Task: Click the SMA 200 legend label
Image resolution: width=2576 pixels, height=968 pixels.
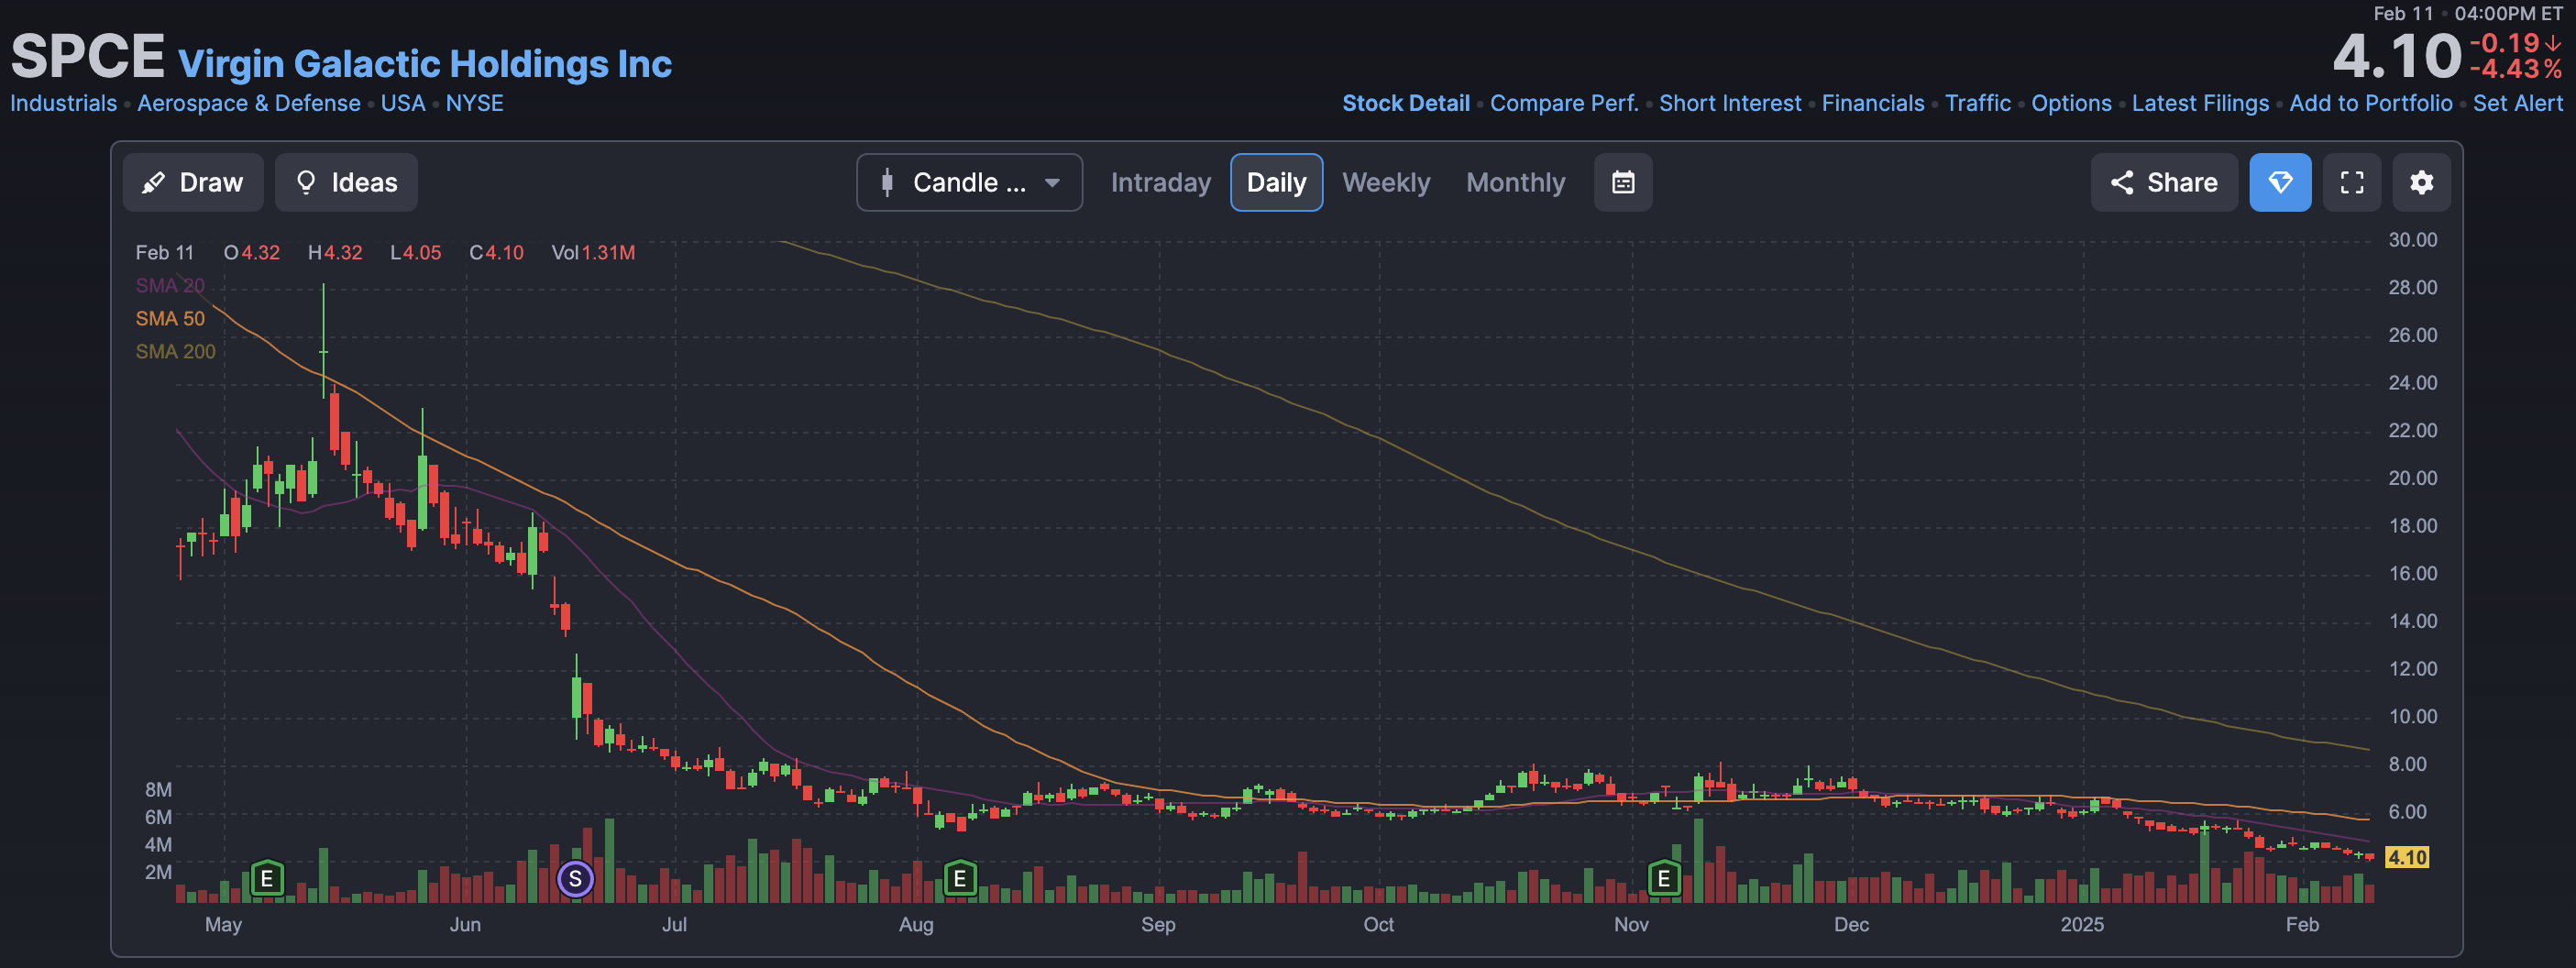Action: tap(175, 351)
